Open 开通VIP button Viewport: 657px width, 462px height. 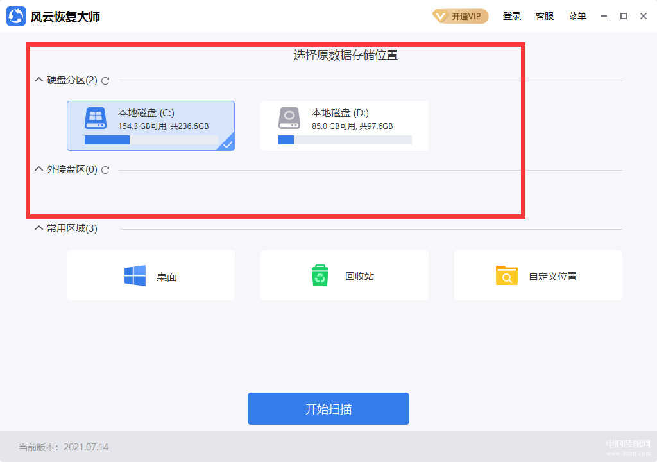click(461, 16)
